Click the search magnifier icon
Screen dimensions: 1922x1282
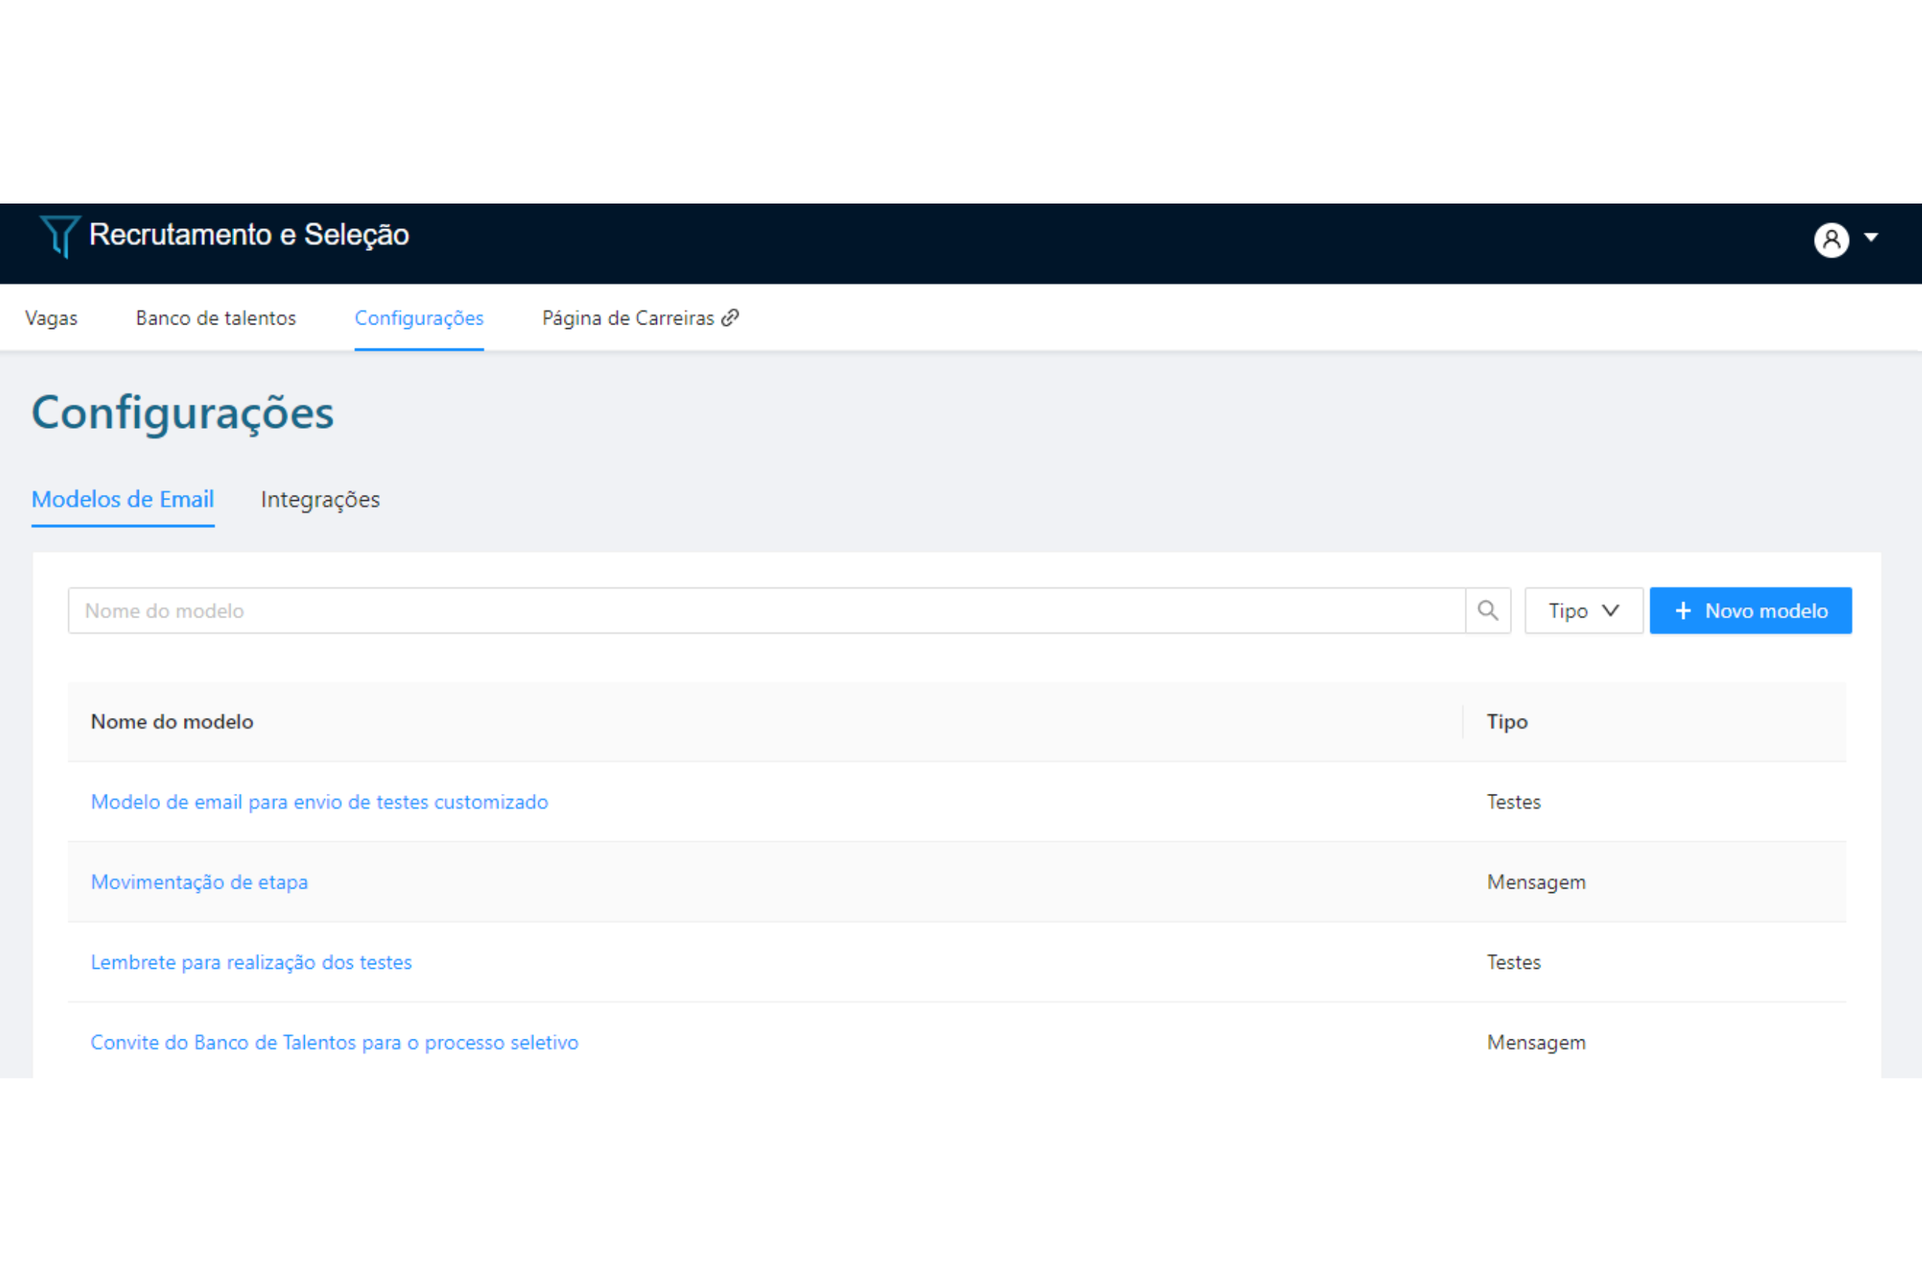click(x=1487, y=611)
